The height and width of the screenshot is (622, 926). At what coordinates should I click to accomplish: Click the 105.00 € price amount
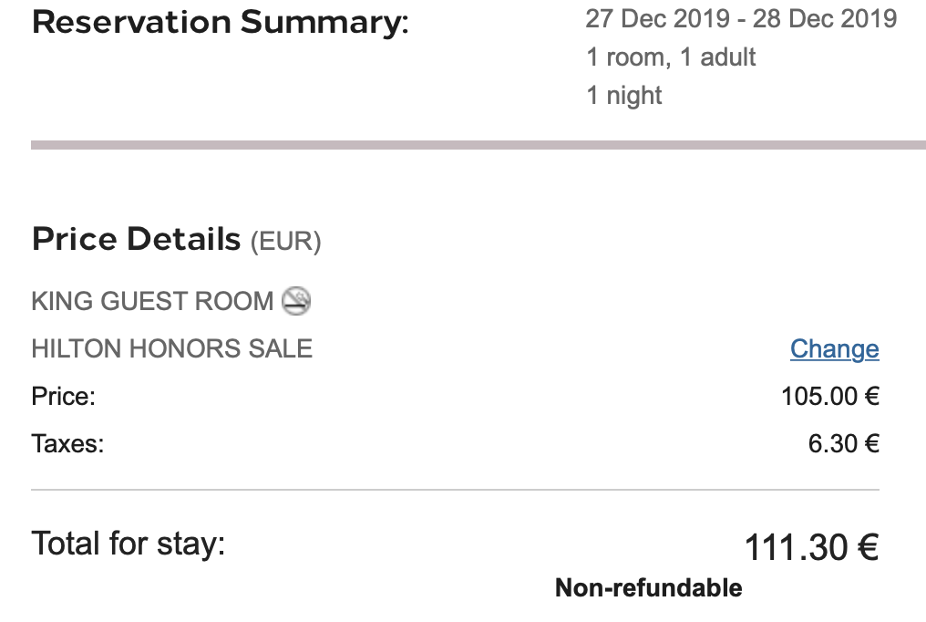(829, 396)
